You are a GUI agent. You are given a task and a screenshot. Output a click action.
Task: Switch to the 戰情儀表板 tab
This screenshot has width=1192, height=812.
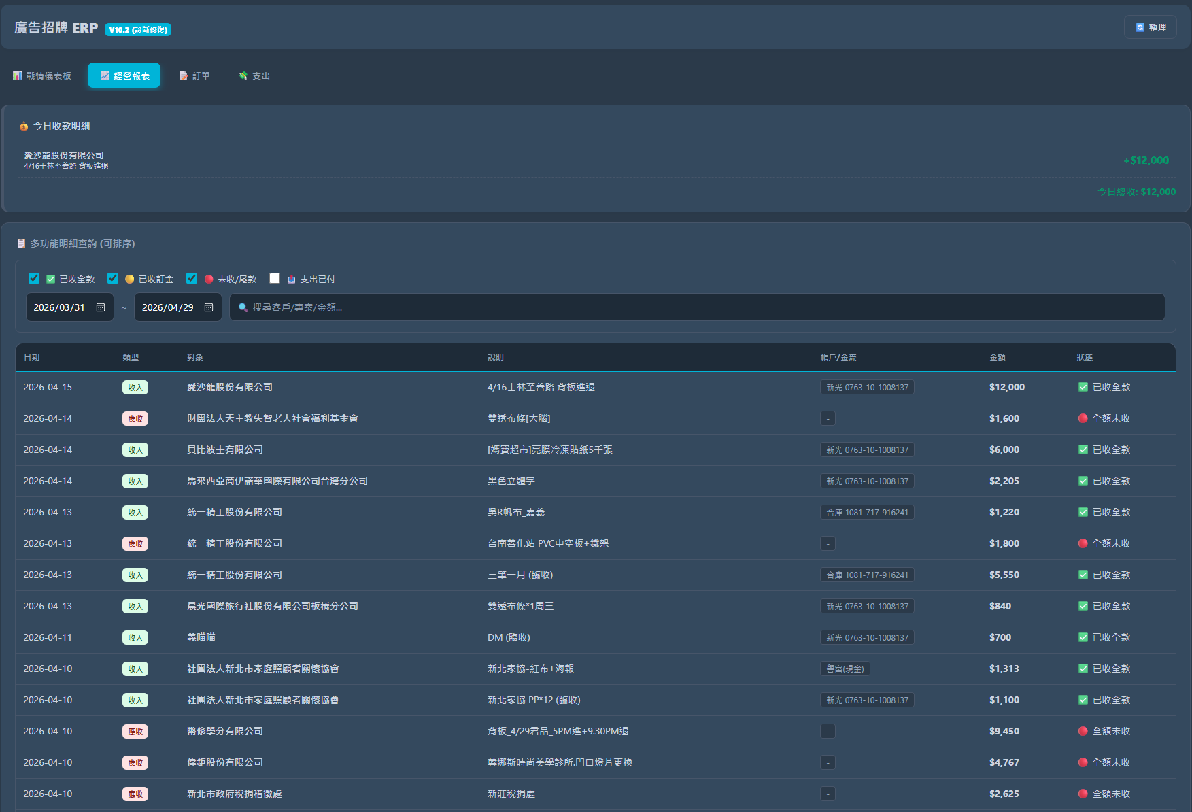42,75
